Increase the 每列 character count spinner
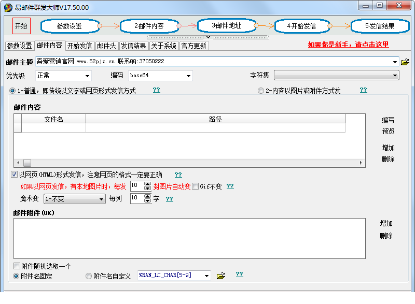Image resolution: width=415 pixels, height=304 pixels. [148, 196]
